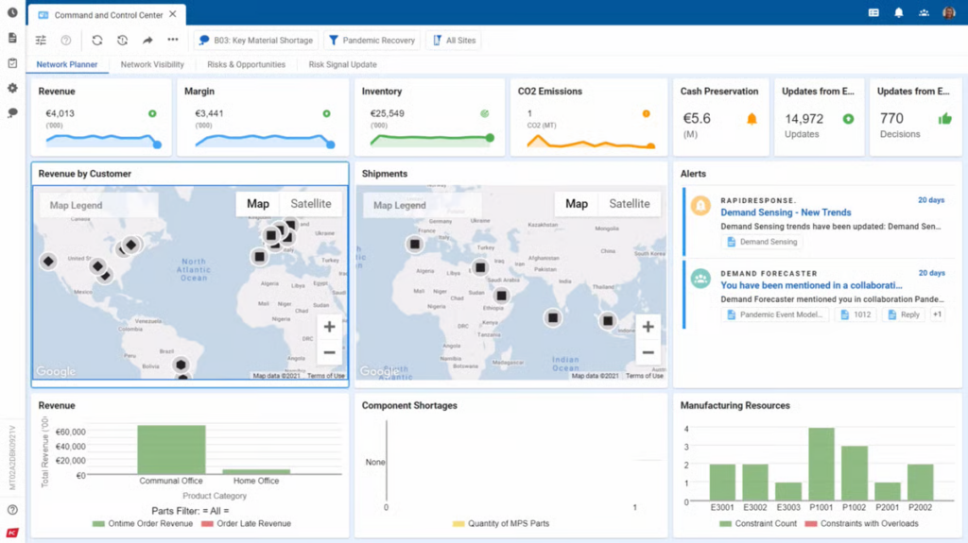Click the refresh data icon in toolbar
The height and width of the screenshot is (543, 968).
point(96,41)
